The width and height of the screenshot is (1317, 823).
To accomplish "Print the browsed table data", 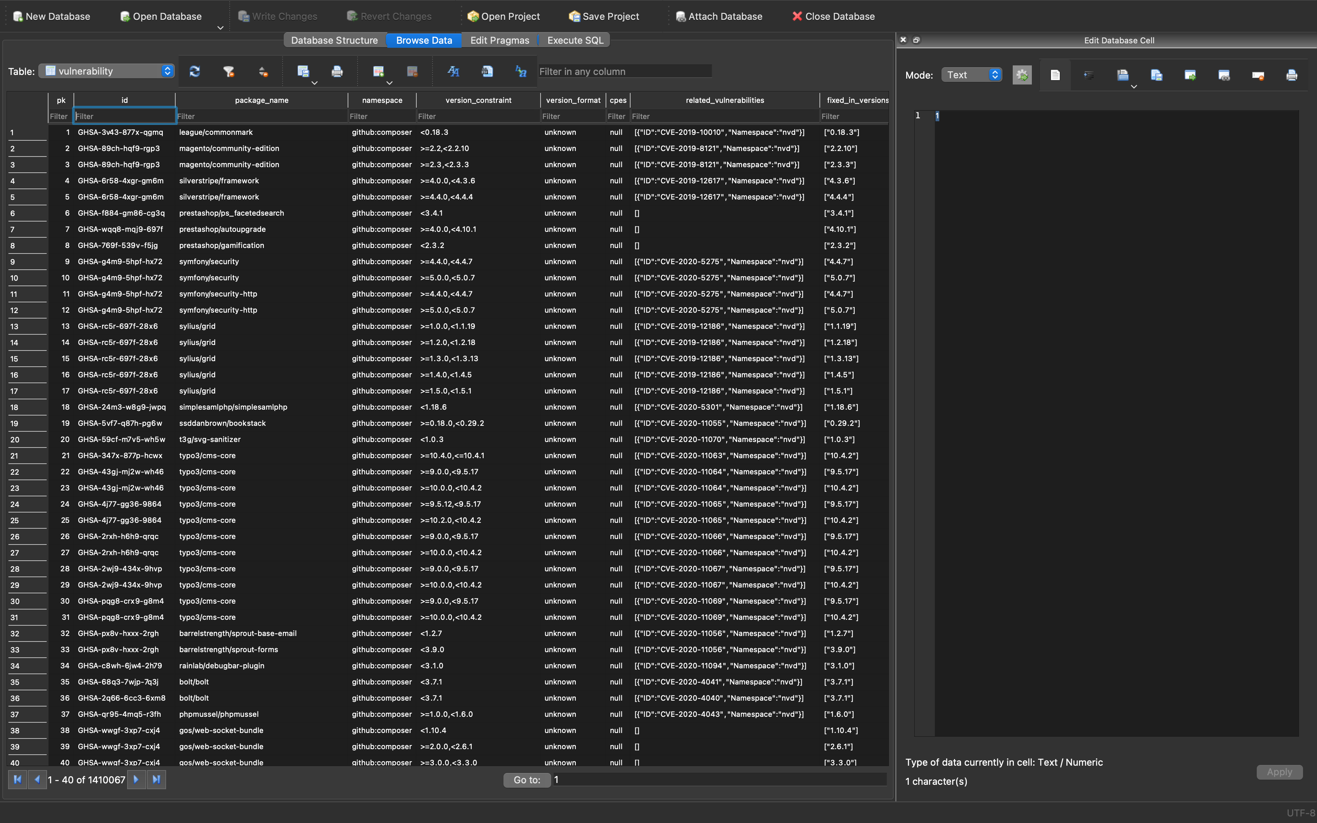I will (x=337, y=71).
